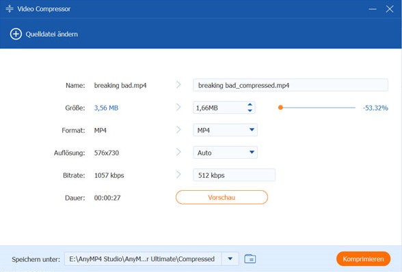
Task: Open the Speichern unter path dropdown arrow
Action: (x=230, y=259)
